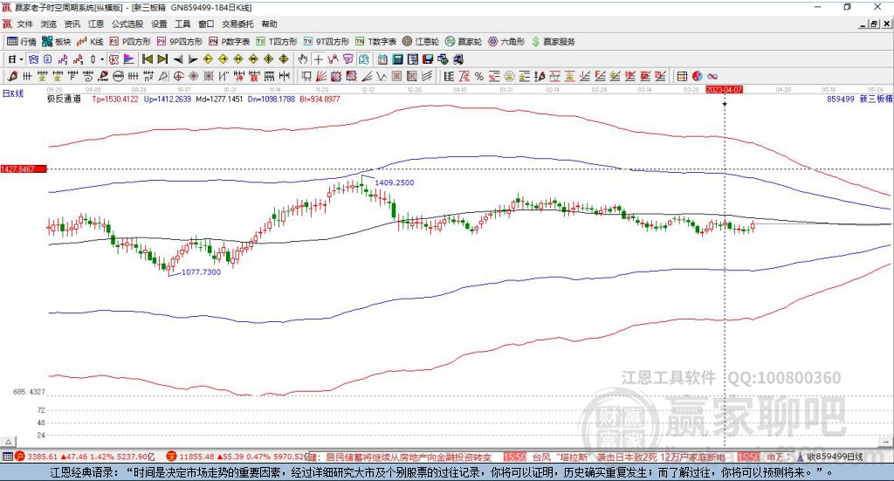894x481 pixels.
Task: Jump to last bar with skip-forward icon
Action: (162, 59)
